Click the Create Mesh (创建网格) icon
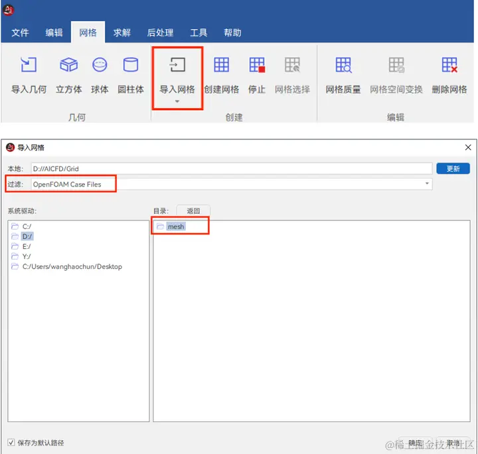Image resolution: width=478 pixels, height=454 pixels. (221, 64)
